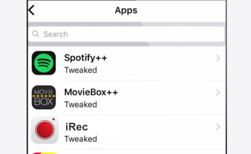Image resolution: width=251 pixels, height=154 pixels.
Task: Expand MovieBox++ details via its chevron
Action: [218, 92]
